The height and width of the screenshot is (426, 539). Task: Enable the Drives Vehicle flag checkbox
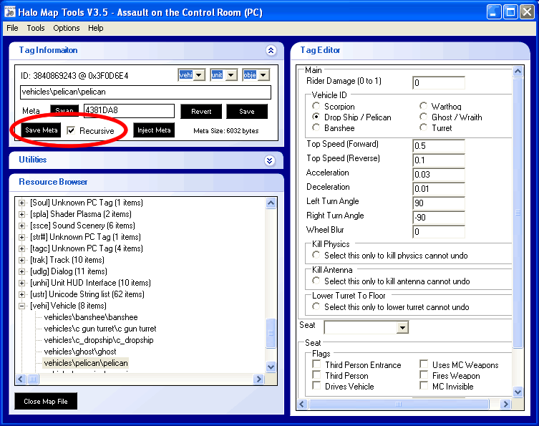tap(316, 387)
